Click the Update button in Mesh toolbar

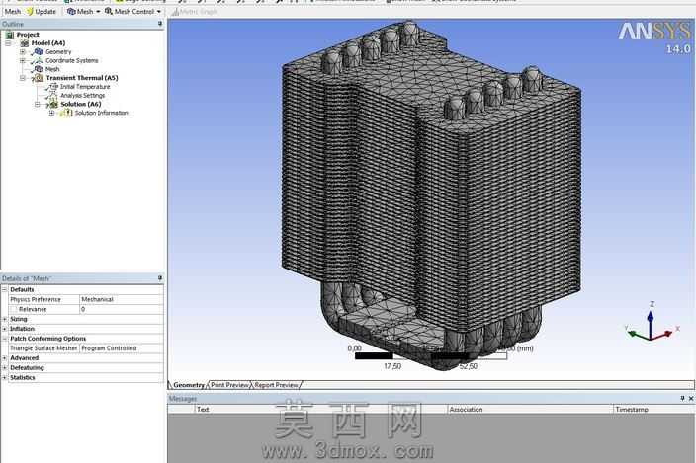(x=42, y=12)
